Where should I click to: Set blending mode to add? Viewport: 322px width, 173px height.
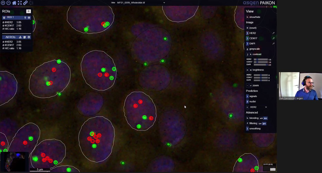(x=261, y=118)
